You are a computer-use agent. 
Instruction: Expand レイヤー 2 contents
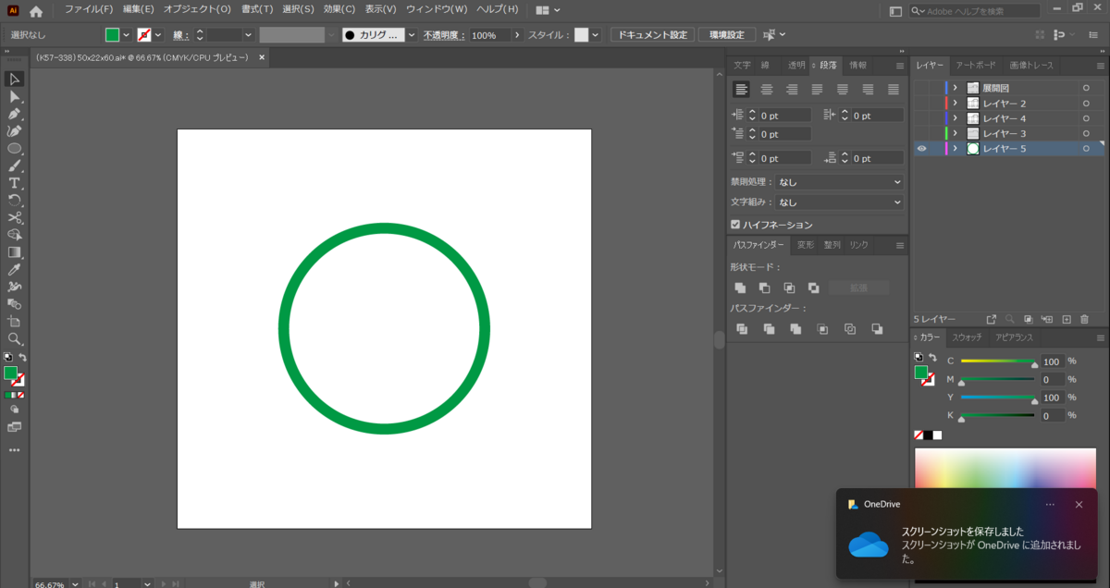point(955,104)
